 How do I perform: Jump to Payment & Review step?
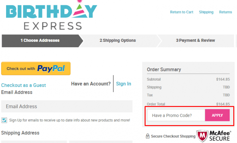(x=195, y=40)
